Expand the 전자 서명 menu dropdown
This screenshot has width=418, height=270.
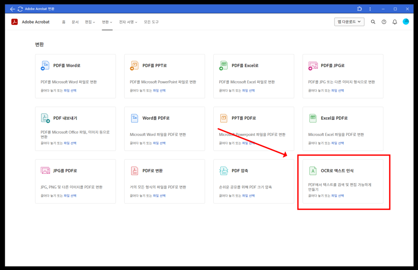128,22
